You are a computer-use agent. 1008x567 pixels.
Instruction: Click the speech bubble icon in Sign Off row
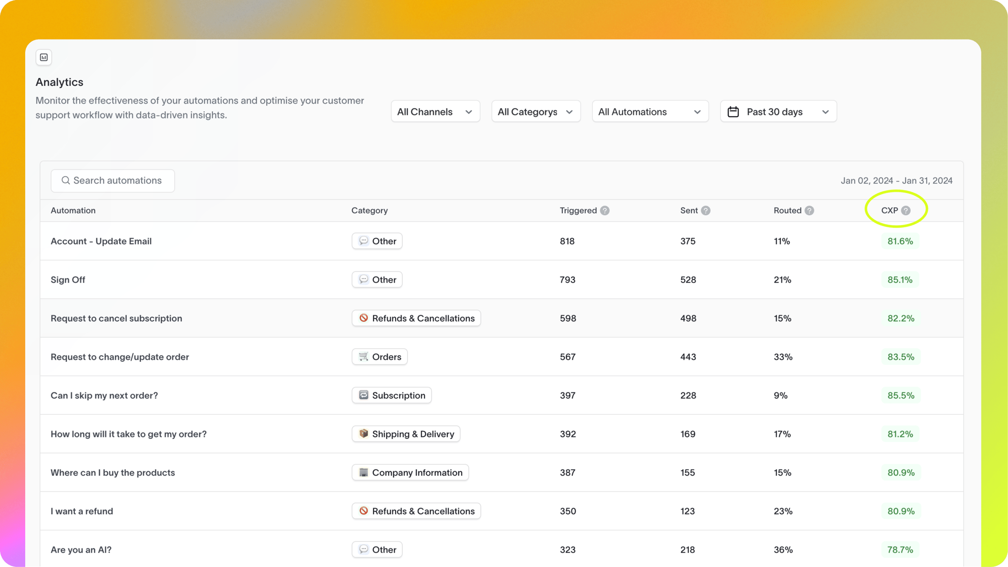tap(364, 279)
